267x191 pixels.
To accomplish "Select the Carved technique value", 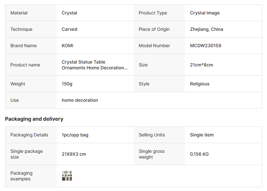I will coord(69,29).
